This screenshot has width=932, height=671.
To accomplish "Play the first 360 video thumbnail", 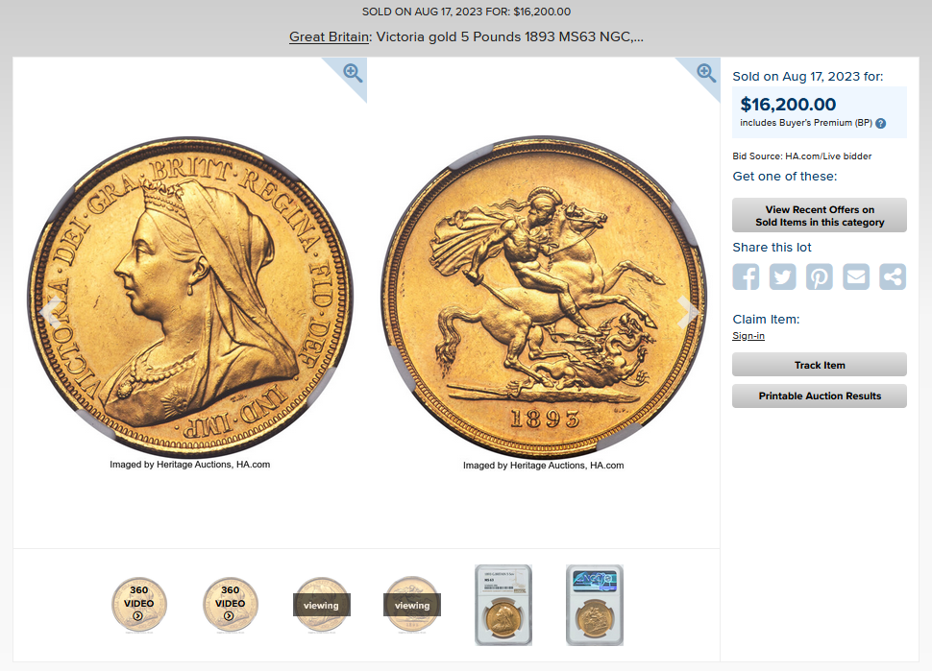I will [x=139, y=605].
